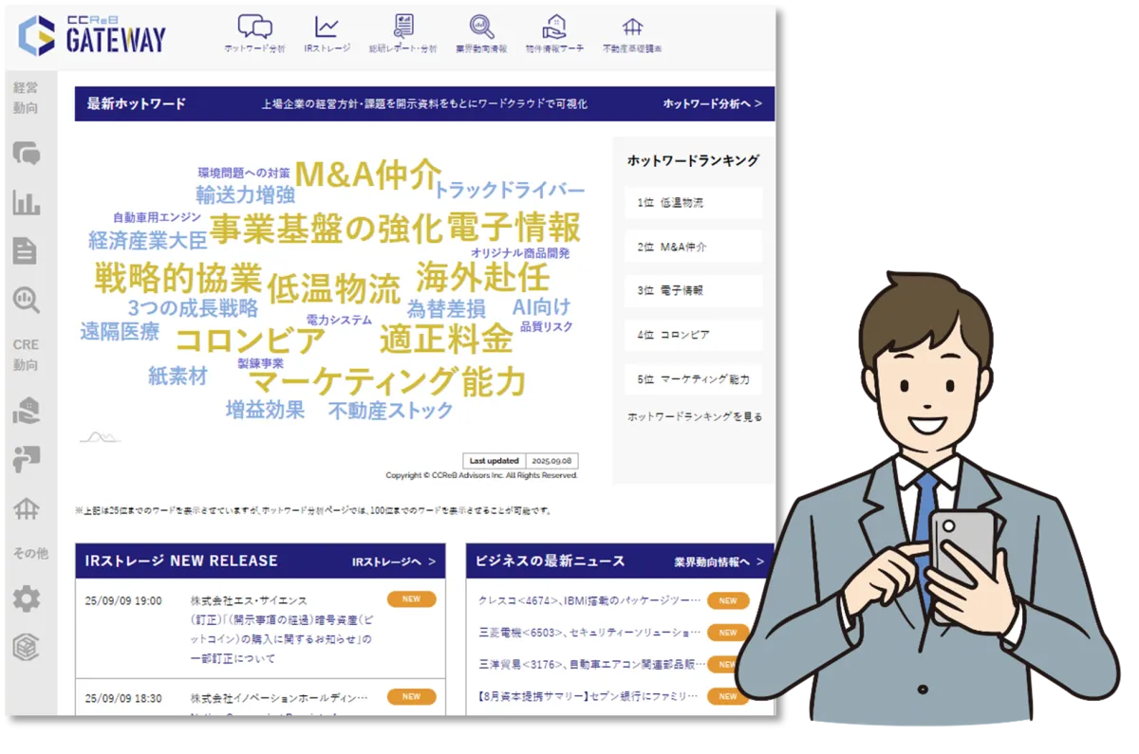Open ホットワード分析 from the top navigation
This screenshot has width=1139, height=754.
pyautogui.click(x=253, y=33)
